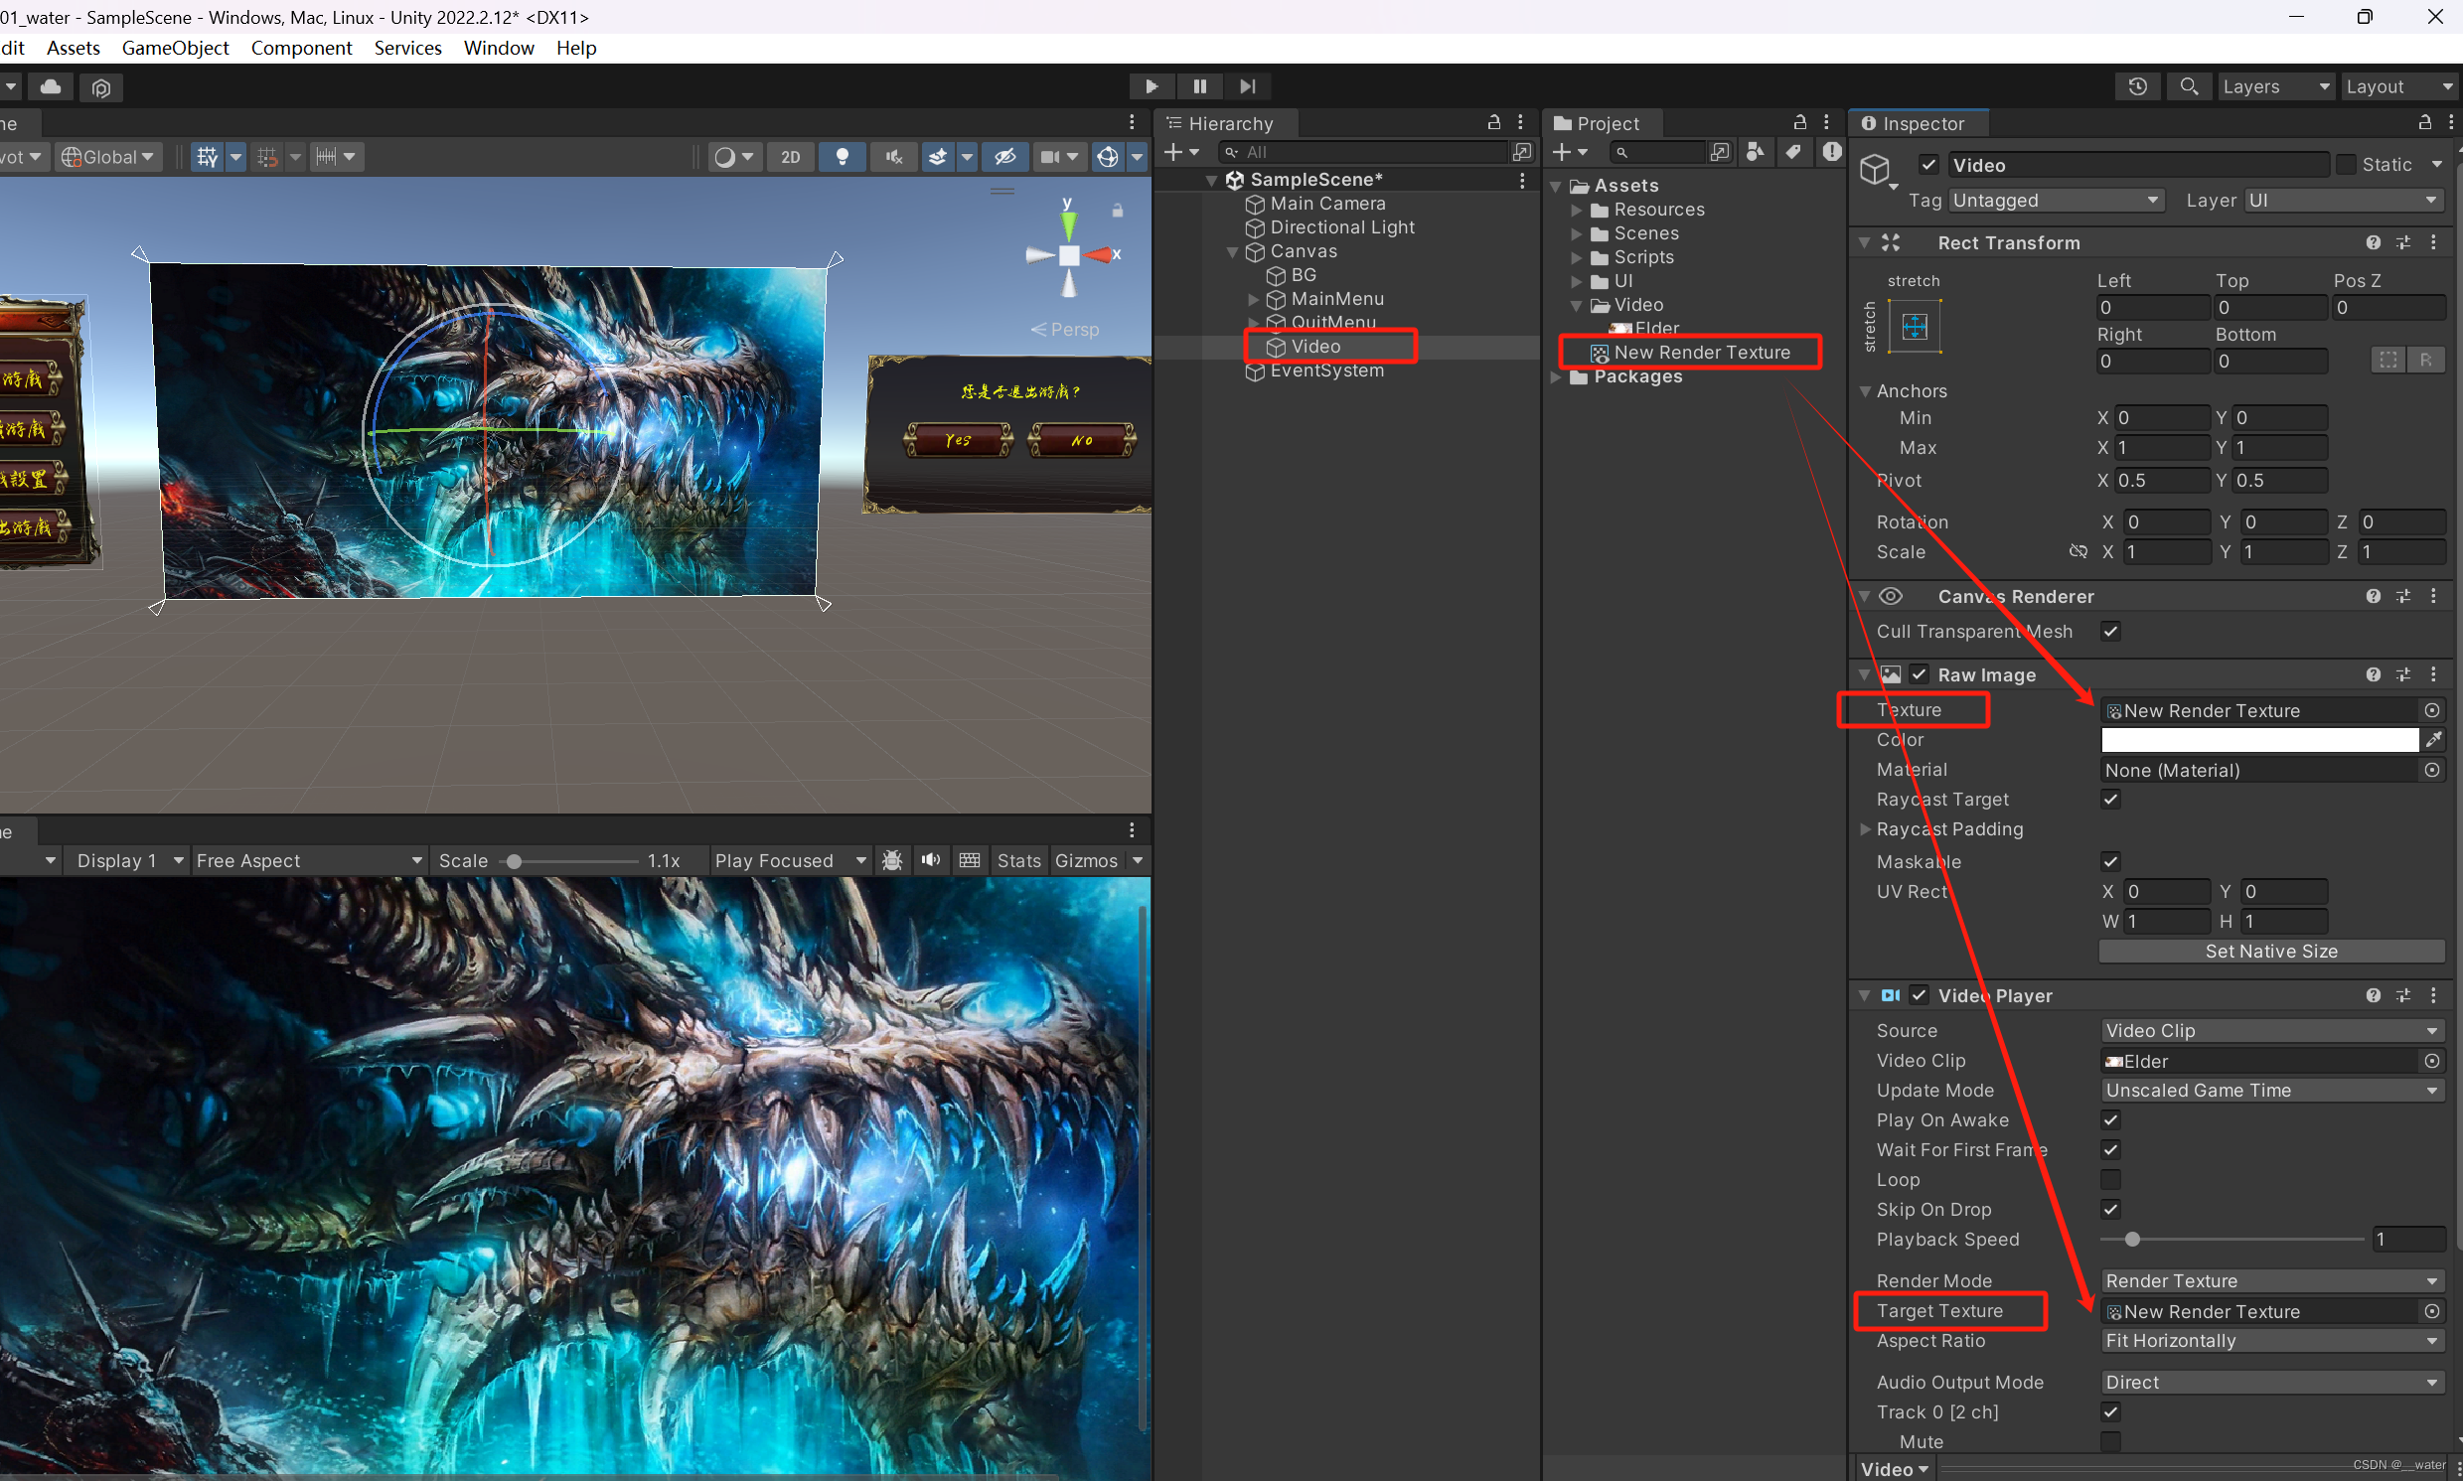
Task: Click the Game view Mute Audio icon
Action: click(931, 860)
